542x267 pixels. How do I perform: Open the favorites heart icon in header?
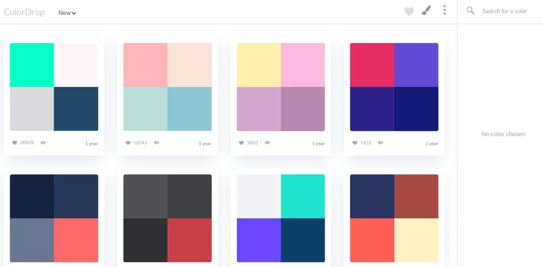[409, 12]
